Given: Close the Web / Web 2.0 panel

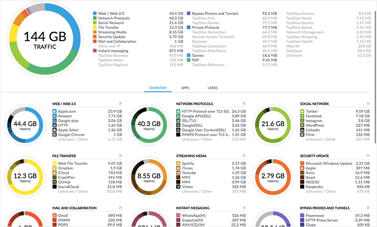Looking at the screenshot, I should (120, 103).
